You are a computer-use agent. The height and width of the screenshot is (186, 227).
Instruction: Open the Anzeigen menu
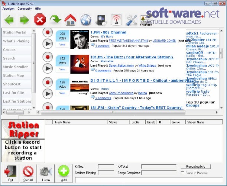point(9,9)
